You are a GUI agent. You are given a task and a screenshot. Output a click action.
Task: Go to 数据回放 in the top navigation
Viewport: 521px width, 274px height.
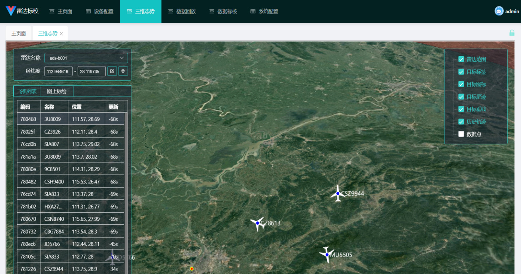(182, 12)
